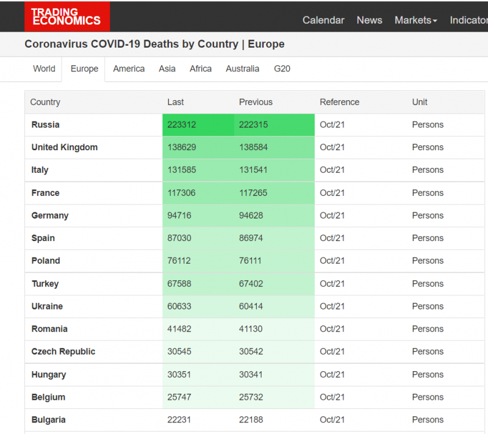This screenshot has width=488, height=434.
Task: Click the page title heading
Action: (154, 44)
